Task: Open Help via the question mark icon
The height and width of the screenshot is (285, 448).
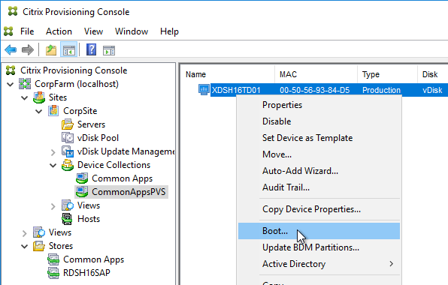Action: click(x=91, y=49)
